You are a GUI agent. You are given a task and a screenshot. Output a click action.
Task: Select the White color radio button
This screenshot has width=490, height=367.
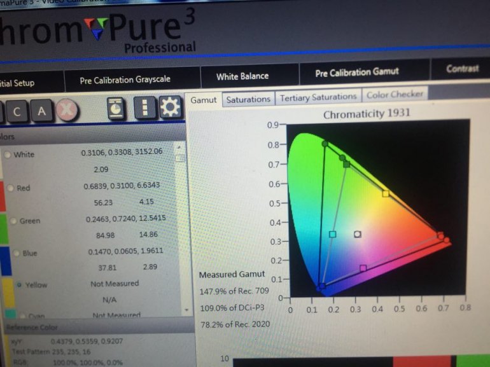8,155
